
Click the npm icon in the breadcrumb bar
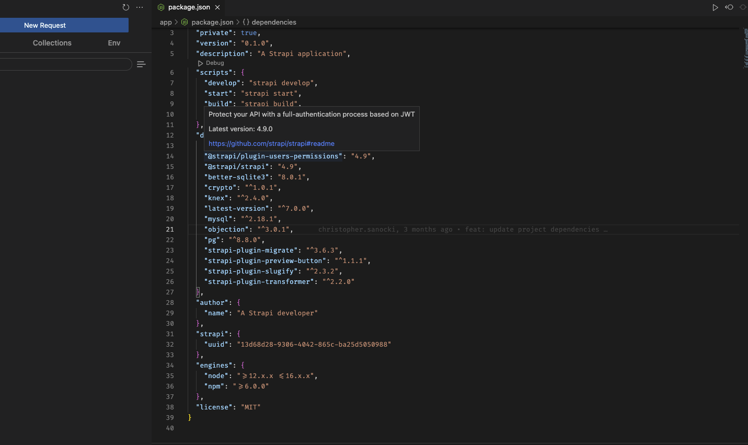point(184,22)
